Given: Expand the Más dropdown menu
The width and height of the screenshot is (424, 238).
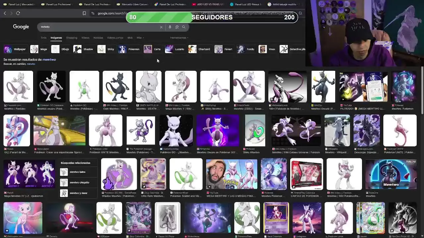Looking at the screenshot, I should 140,38.
